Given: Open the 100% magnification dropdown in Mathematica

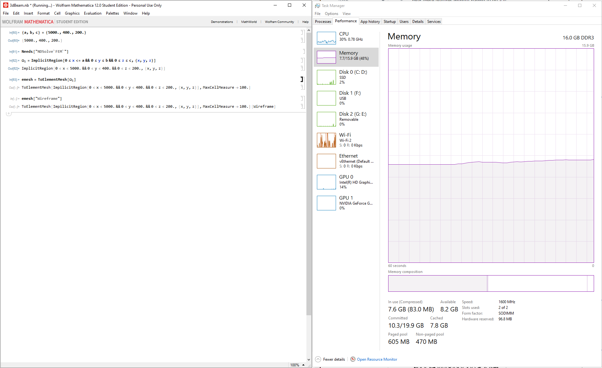Looking at the screenshot, I should [x=297, y=365].
